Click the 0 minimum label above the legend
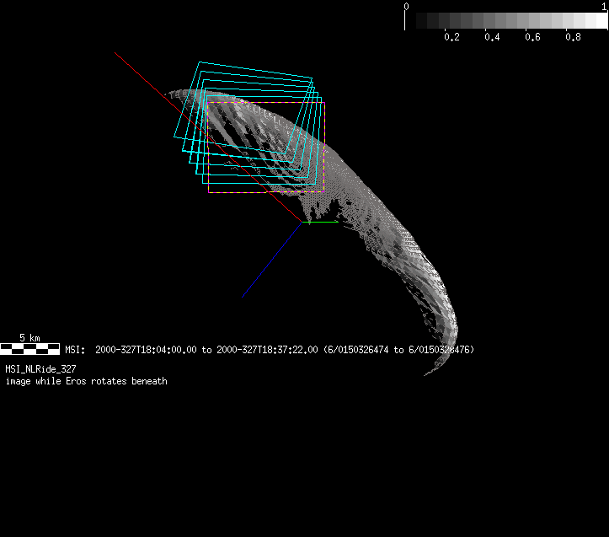This screenshot has width=609, height=537. click(407, 6)
